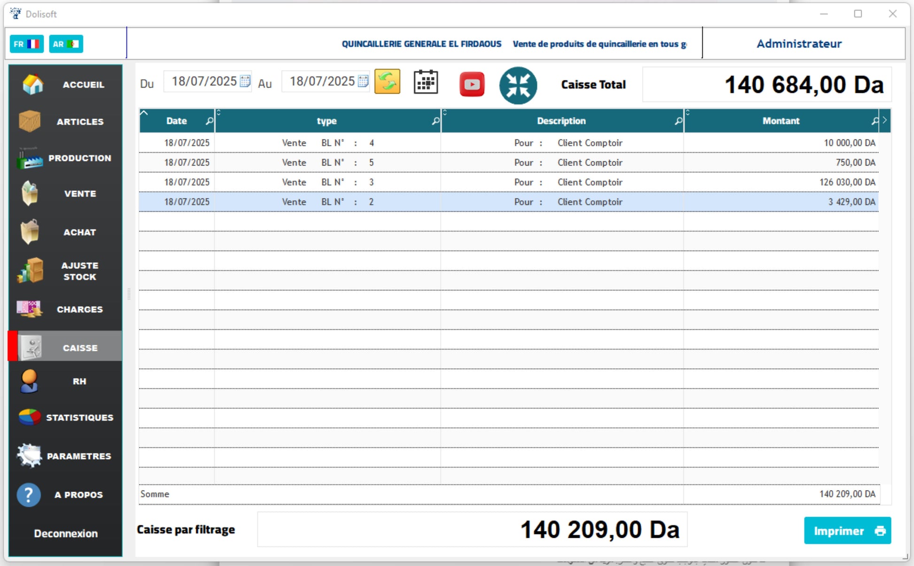
Task: Click Deconnexion to log out
Action: [x=66, y=534]
